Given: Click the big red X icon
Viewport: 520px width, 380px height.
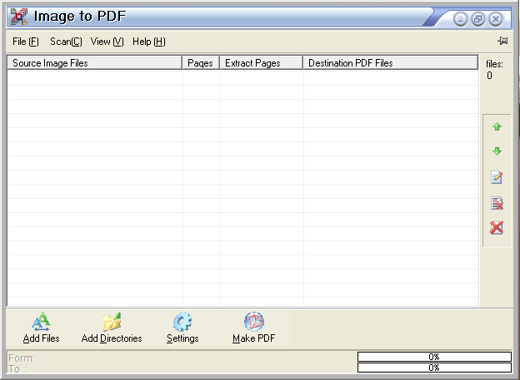Looking at the screenshot, I should [x=497, y=228].
